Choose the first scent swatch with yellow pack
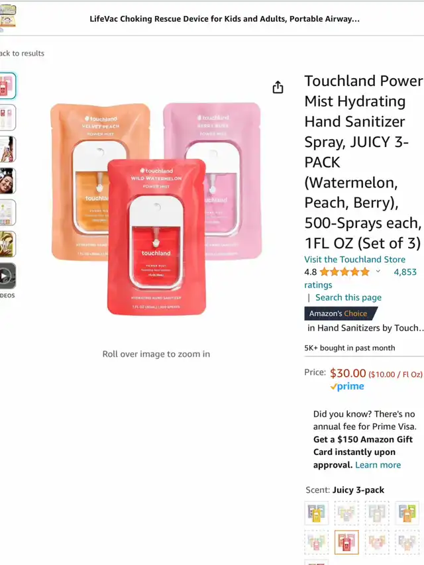 tap(317, 513)
